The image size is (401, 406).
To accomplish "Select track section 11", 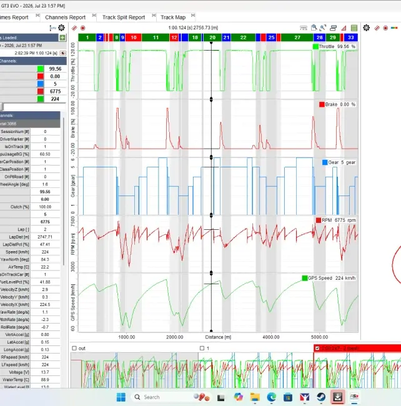I will 156,37.
